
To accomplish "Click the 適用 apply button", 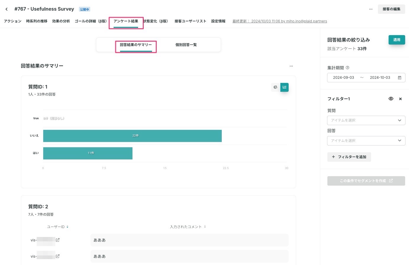I will coord(397,40).
